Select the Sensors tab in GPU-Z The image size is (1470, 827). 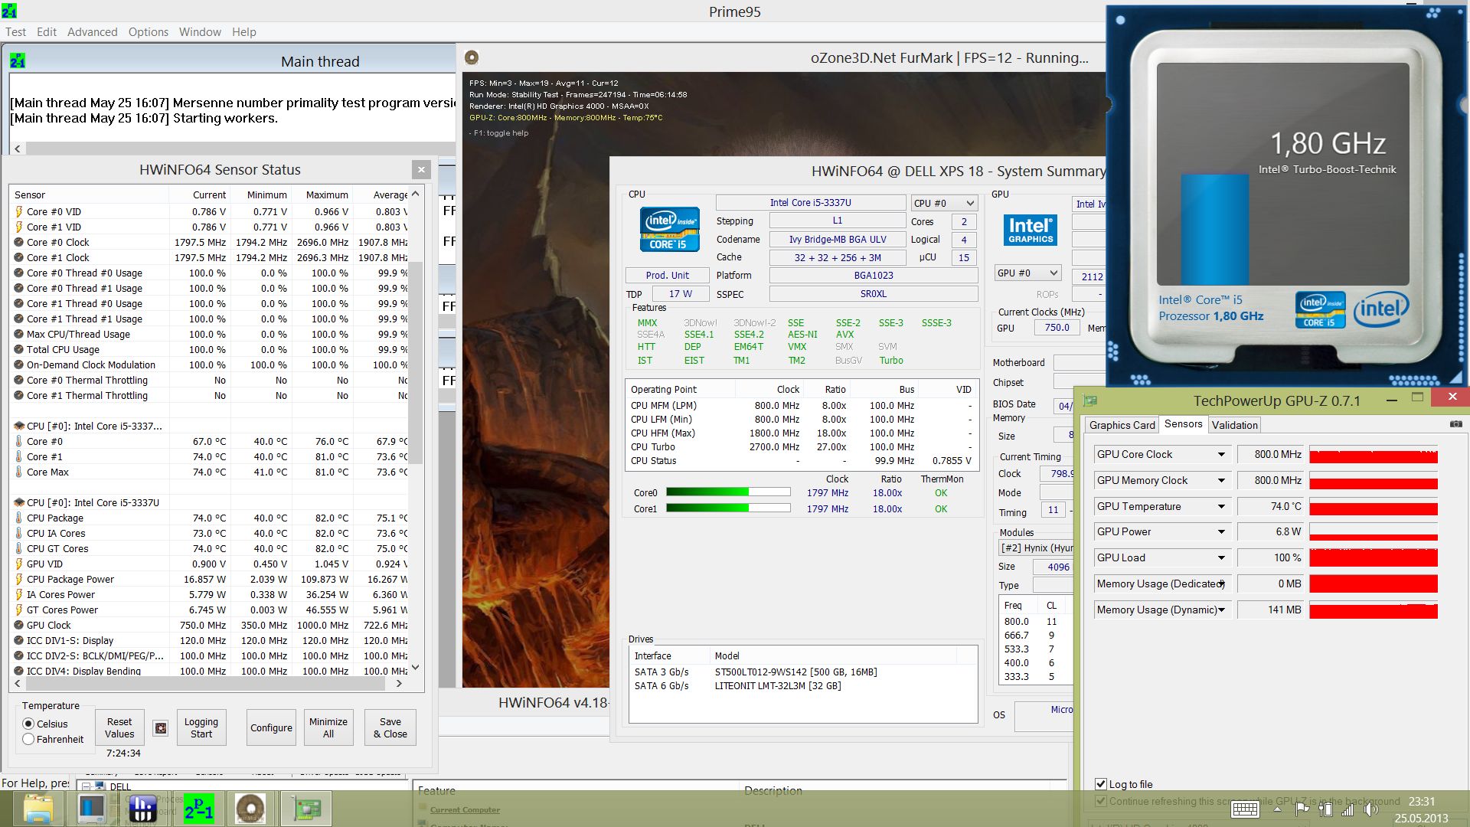1183,423
